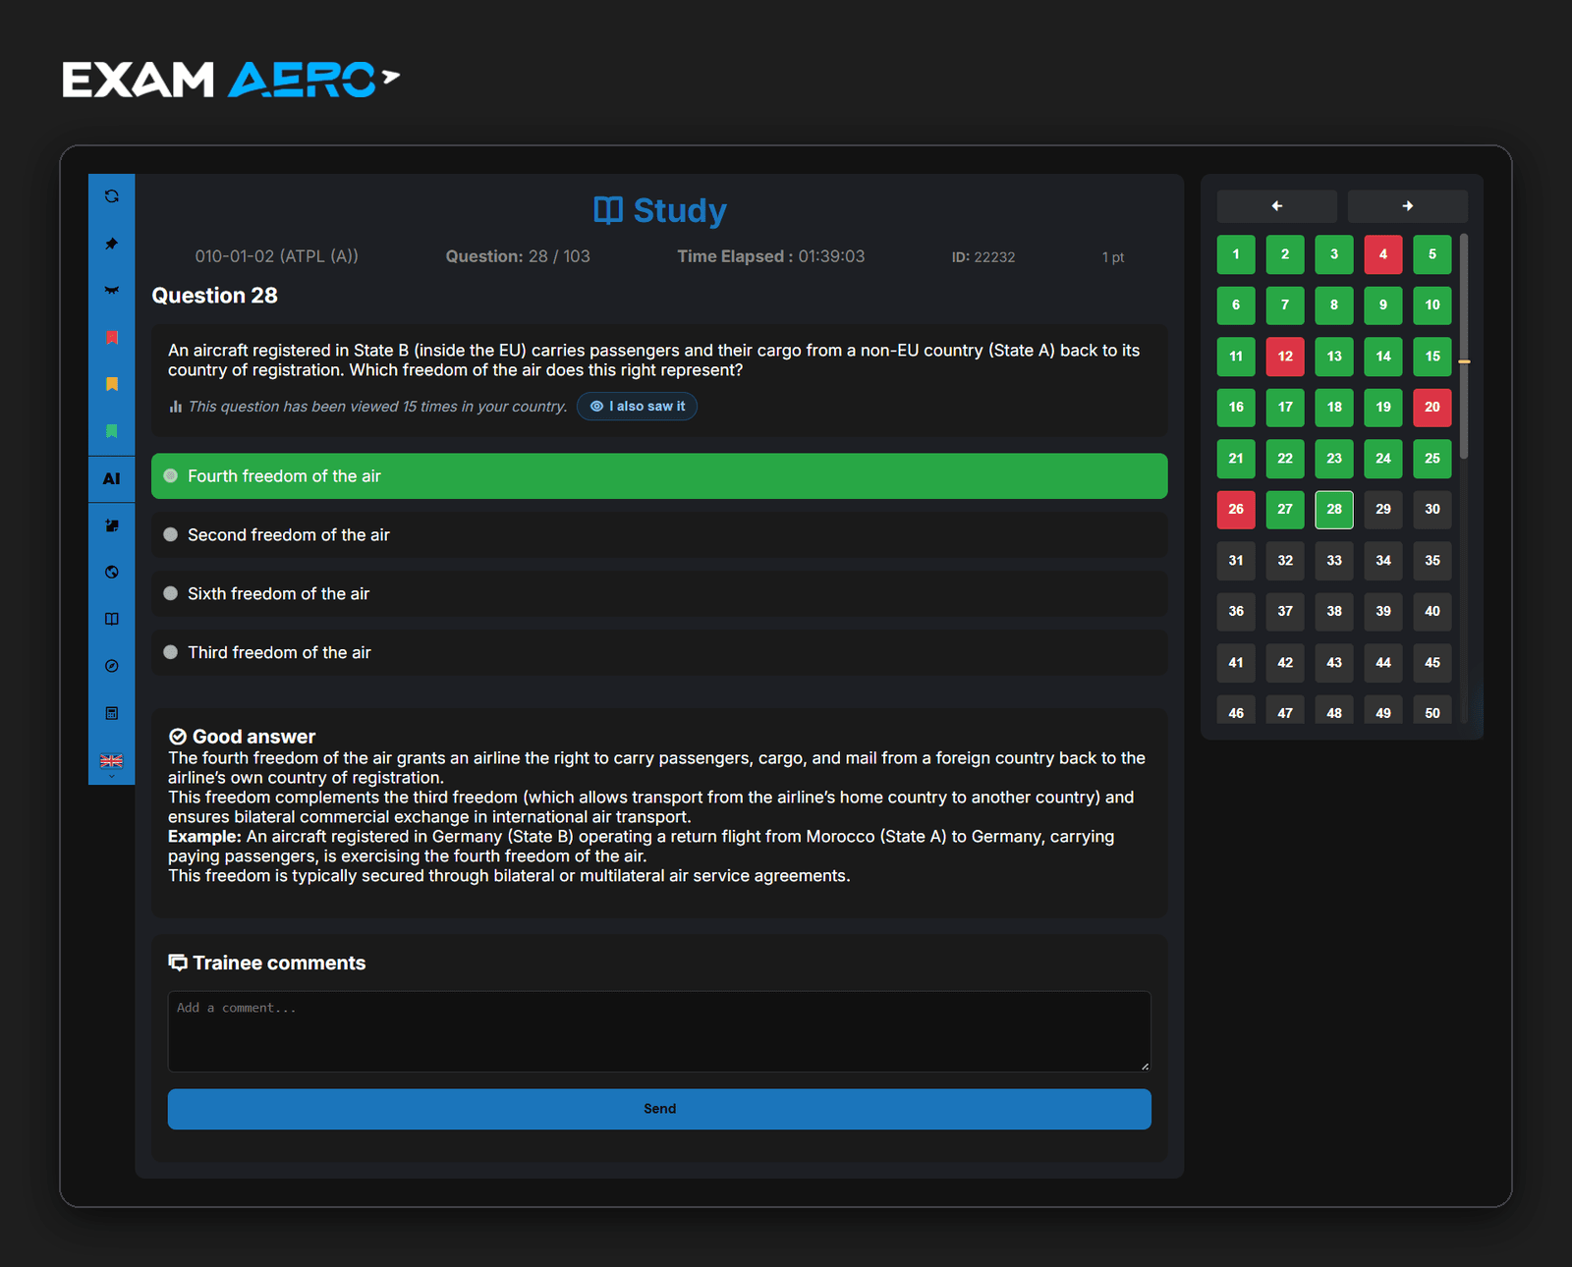Select answer Fourth freedom of the air

coord(659,476)
